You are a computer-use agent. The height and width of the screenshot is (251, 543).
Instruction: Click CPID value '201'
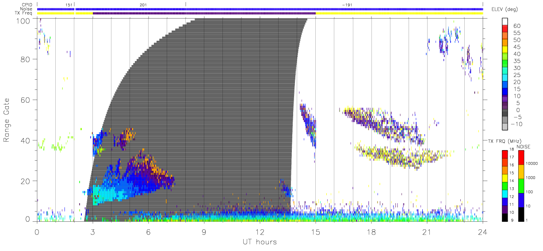click(x=143, y=4)
